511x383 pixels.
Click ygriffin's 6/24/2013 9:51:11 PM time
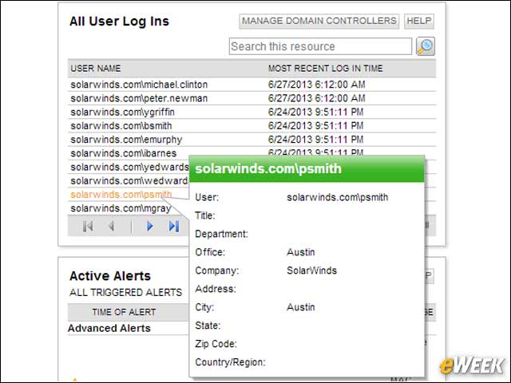[315, 112]
